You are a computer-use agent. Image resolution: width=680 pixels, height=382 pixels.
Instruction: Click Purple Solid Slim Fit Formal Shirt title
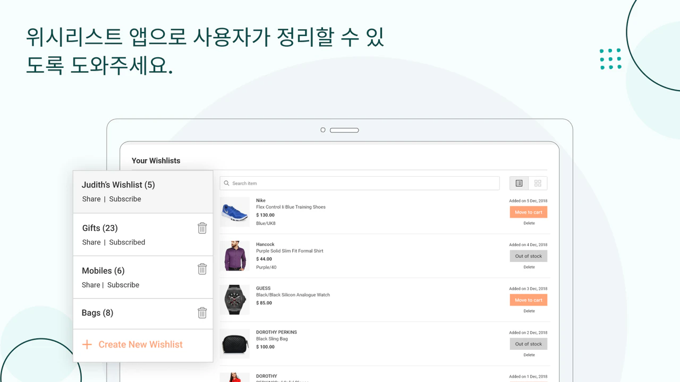click(x=290, y=251)
